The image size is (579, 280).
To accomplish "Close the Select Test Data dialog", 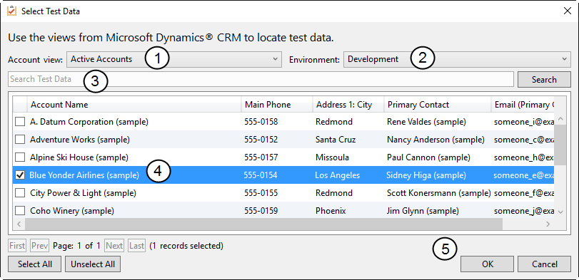I will [567, 11].
